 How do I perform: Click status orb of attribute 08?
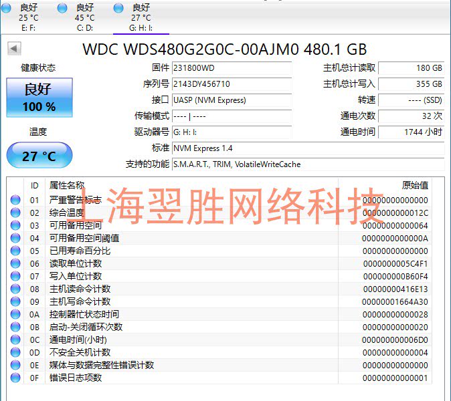(15, 289)
